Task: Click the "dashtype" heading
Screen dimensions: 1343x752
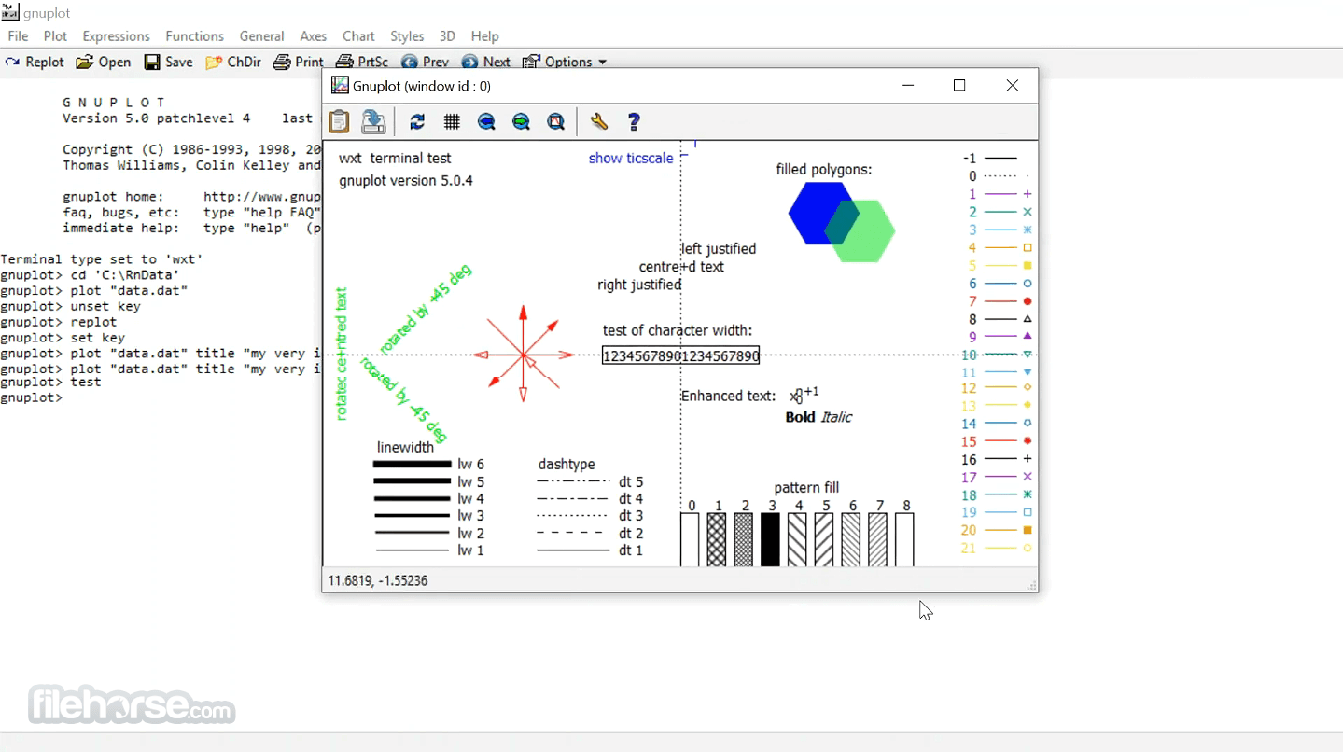Action: [x=567, y=465]
